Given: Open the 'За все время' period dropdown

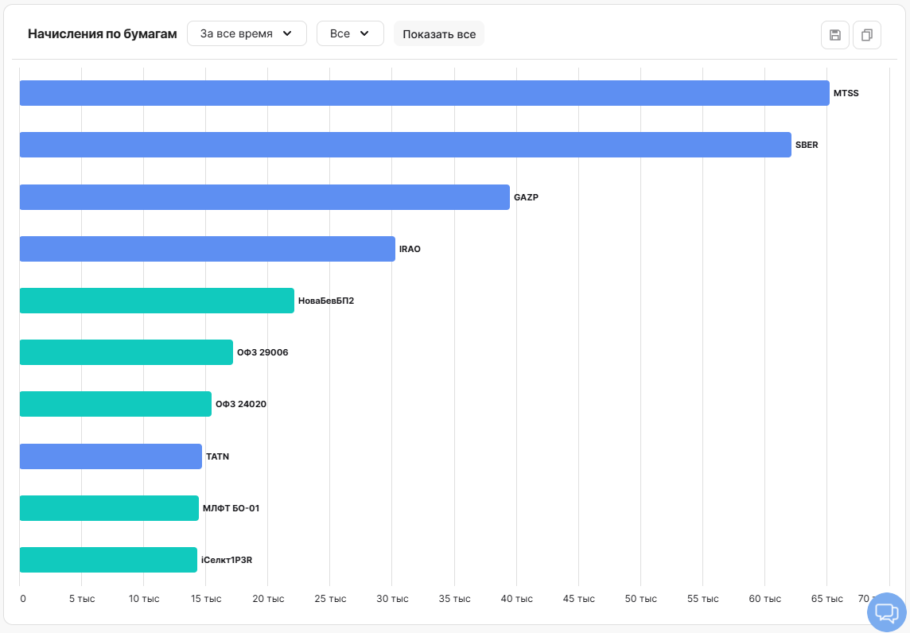Looking at the screenshot, I should click(x=247, y=33).
